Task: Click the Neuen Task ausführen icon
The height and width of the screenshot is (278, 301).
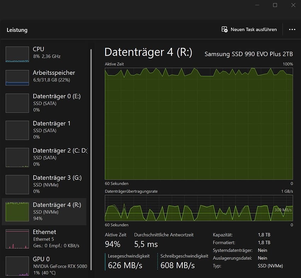Action: point(225,29)
